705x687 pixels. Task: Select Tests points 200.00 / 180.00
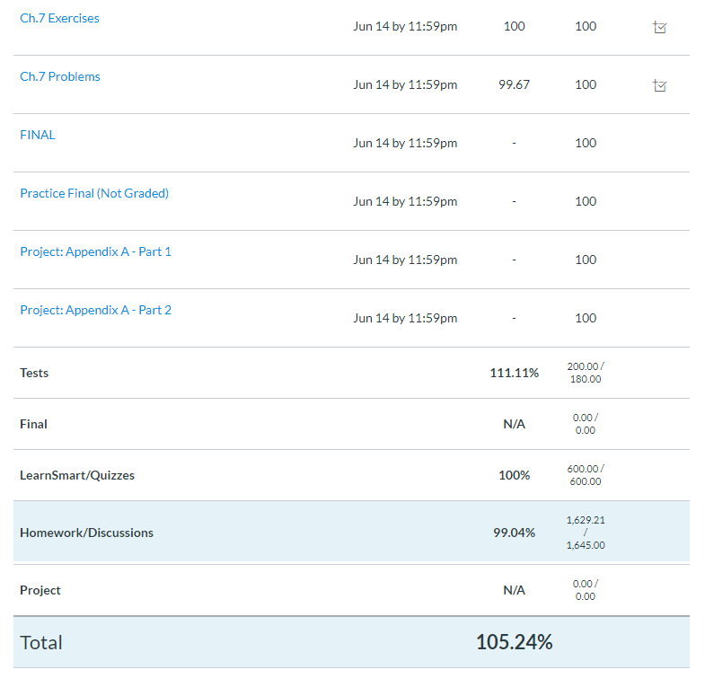[x=586, y=373]
